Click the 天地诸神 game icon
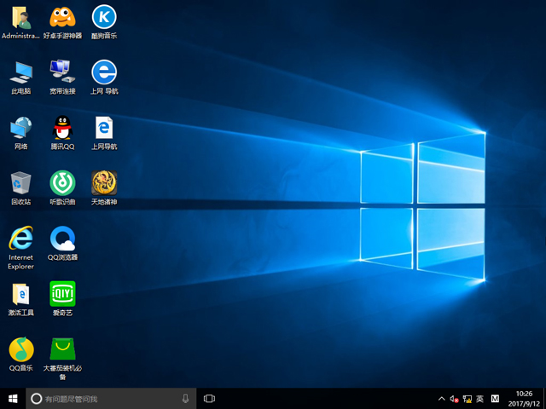This screenshot has height=409, width=546. (103, 183)
